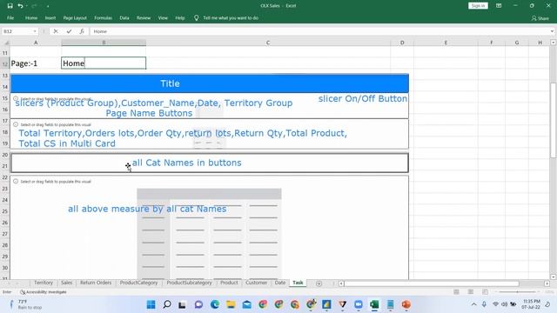This screenshot has height=313, width=557.
Task: Click the horizontal scrollbar right arrow
Action: point(547,283)
